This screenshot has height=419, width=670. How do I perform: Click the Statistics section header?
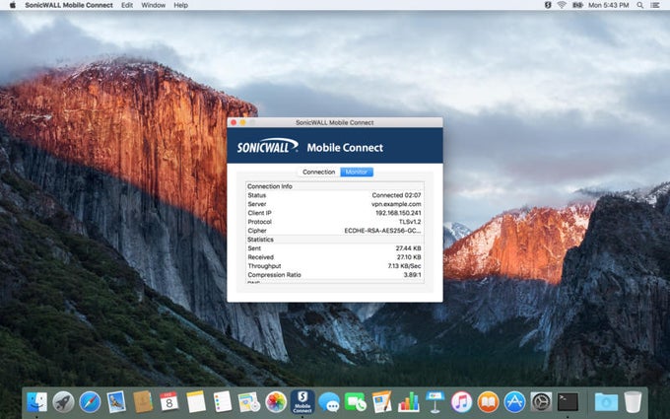tap(260, 240)
